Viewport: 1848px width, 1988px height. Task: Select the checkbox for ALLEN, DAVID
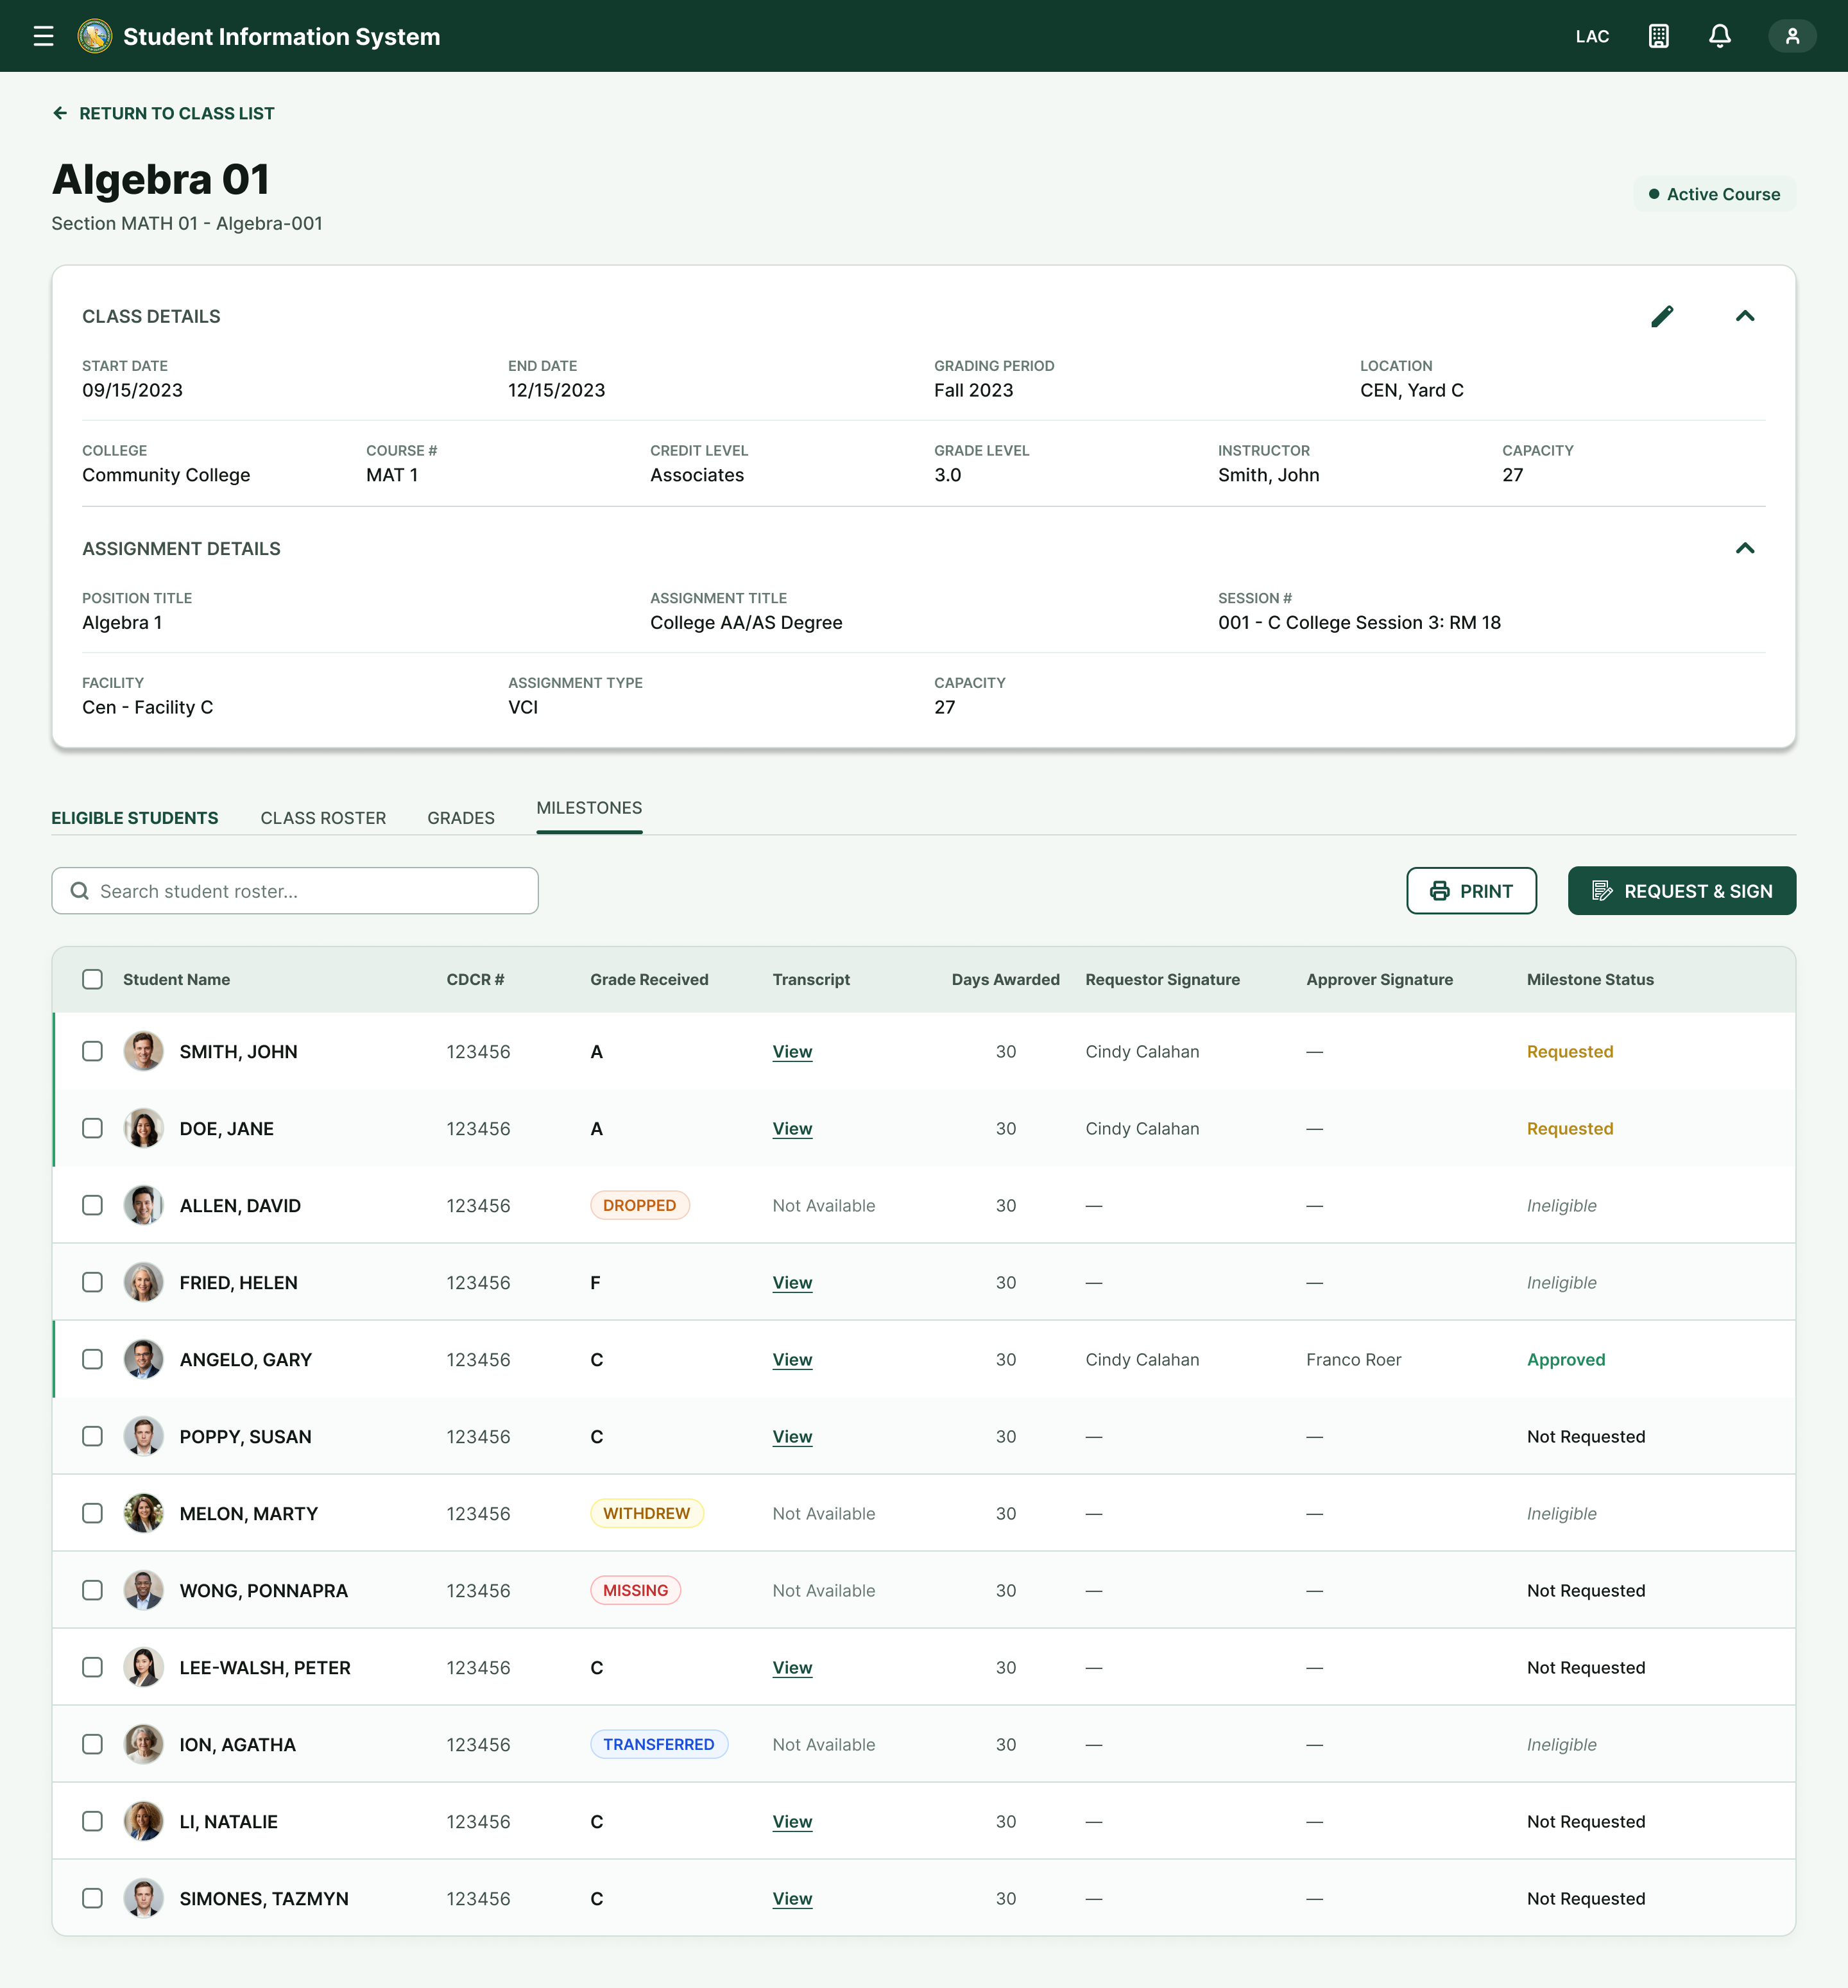tap(92, 1205)
